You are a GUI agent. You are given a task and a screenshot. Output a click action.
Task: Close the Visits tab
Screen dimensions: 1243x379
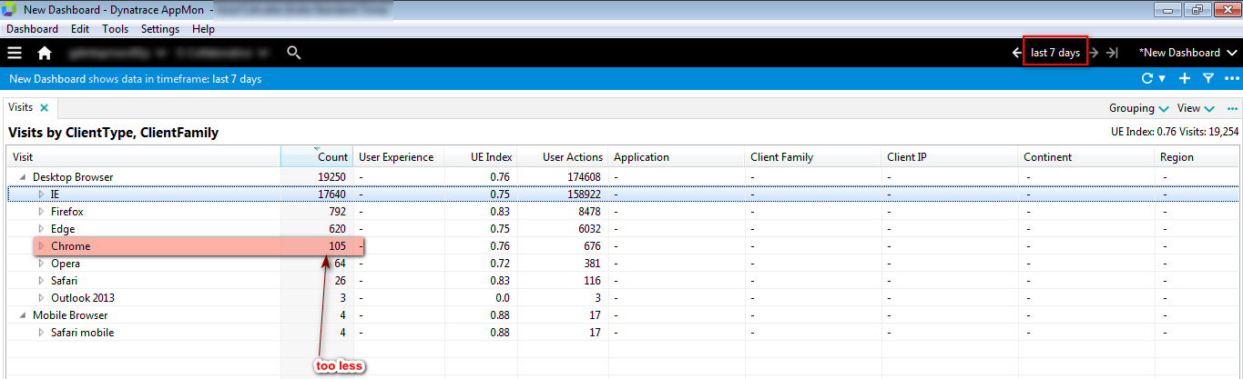coord(44,107)
